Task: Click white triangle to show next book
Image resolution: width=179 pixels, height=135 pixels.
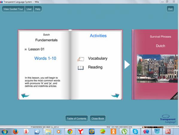Action: pos(127,64)
